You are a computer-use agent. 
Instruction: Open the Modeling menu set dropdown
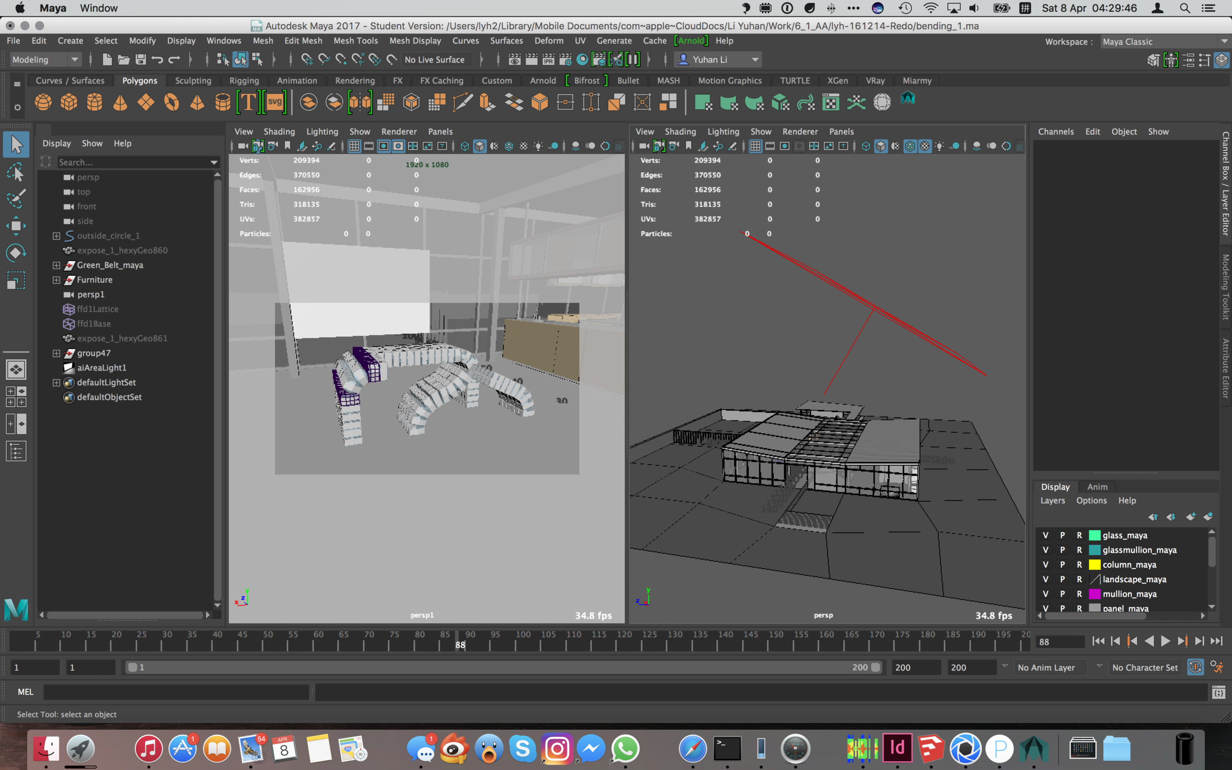[x=45, y=60]
